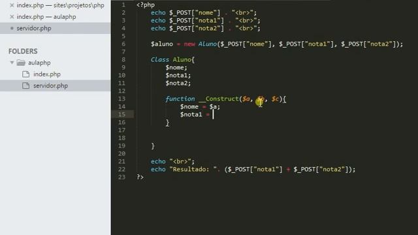The width and height of the screenshot is (418, 235).
Task: Open servidor.php under aulaphp folder
Action: tap(50, 86)
